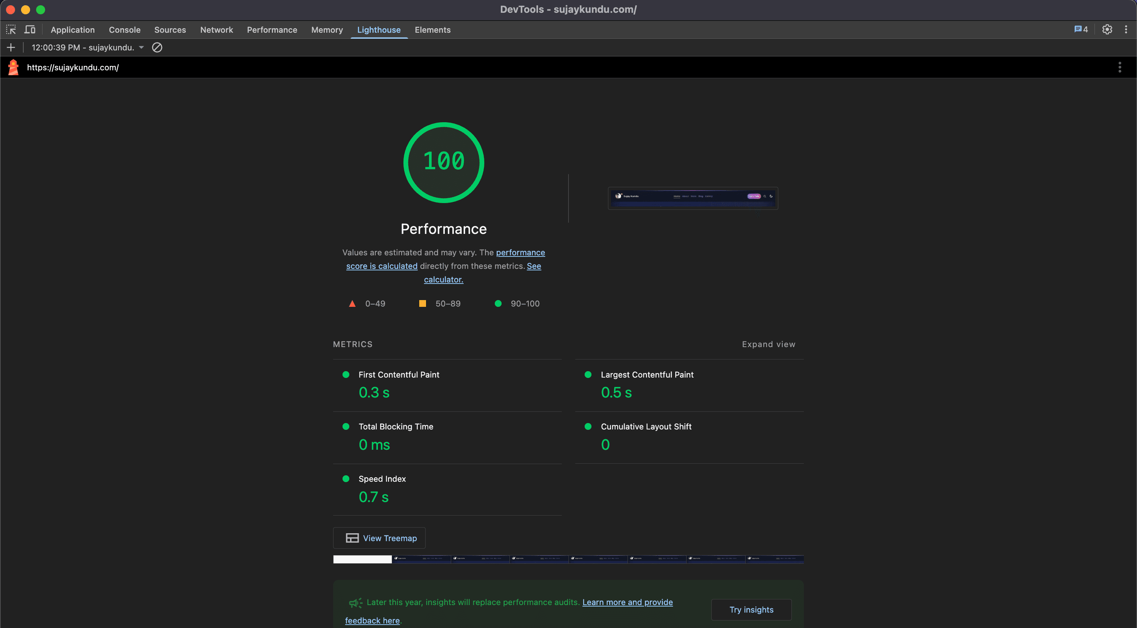Screen dimensions: 1137x628
Task: Expand the First Contentful Paint metric
Action: click(x=399, y=375)
